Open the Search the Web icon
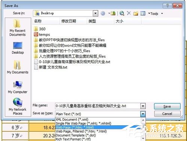This screenshot has width=187, height=141. (x=122, y=13)
